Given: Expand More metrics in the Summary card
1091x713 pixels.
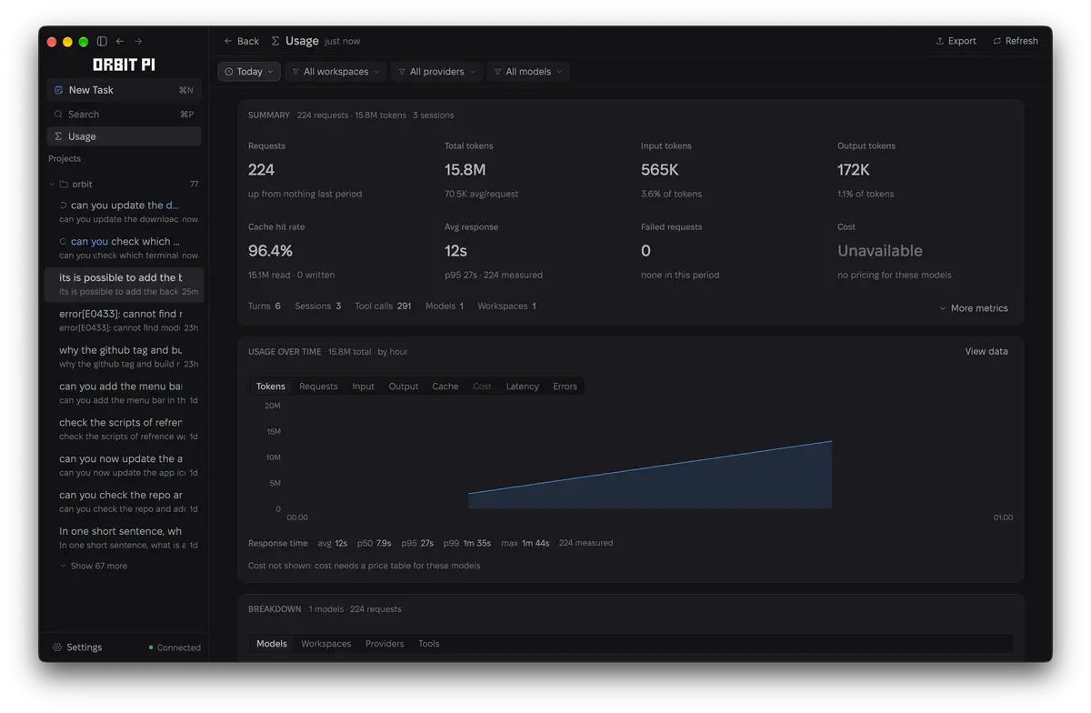Looking at the screenshot, I should pyautogui.click(x=974, y=308).
